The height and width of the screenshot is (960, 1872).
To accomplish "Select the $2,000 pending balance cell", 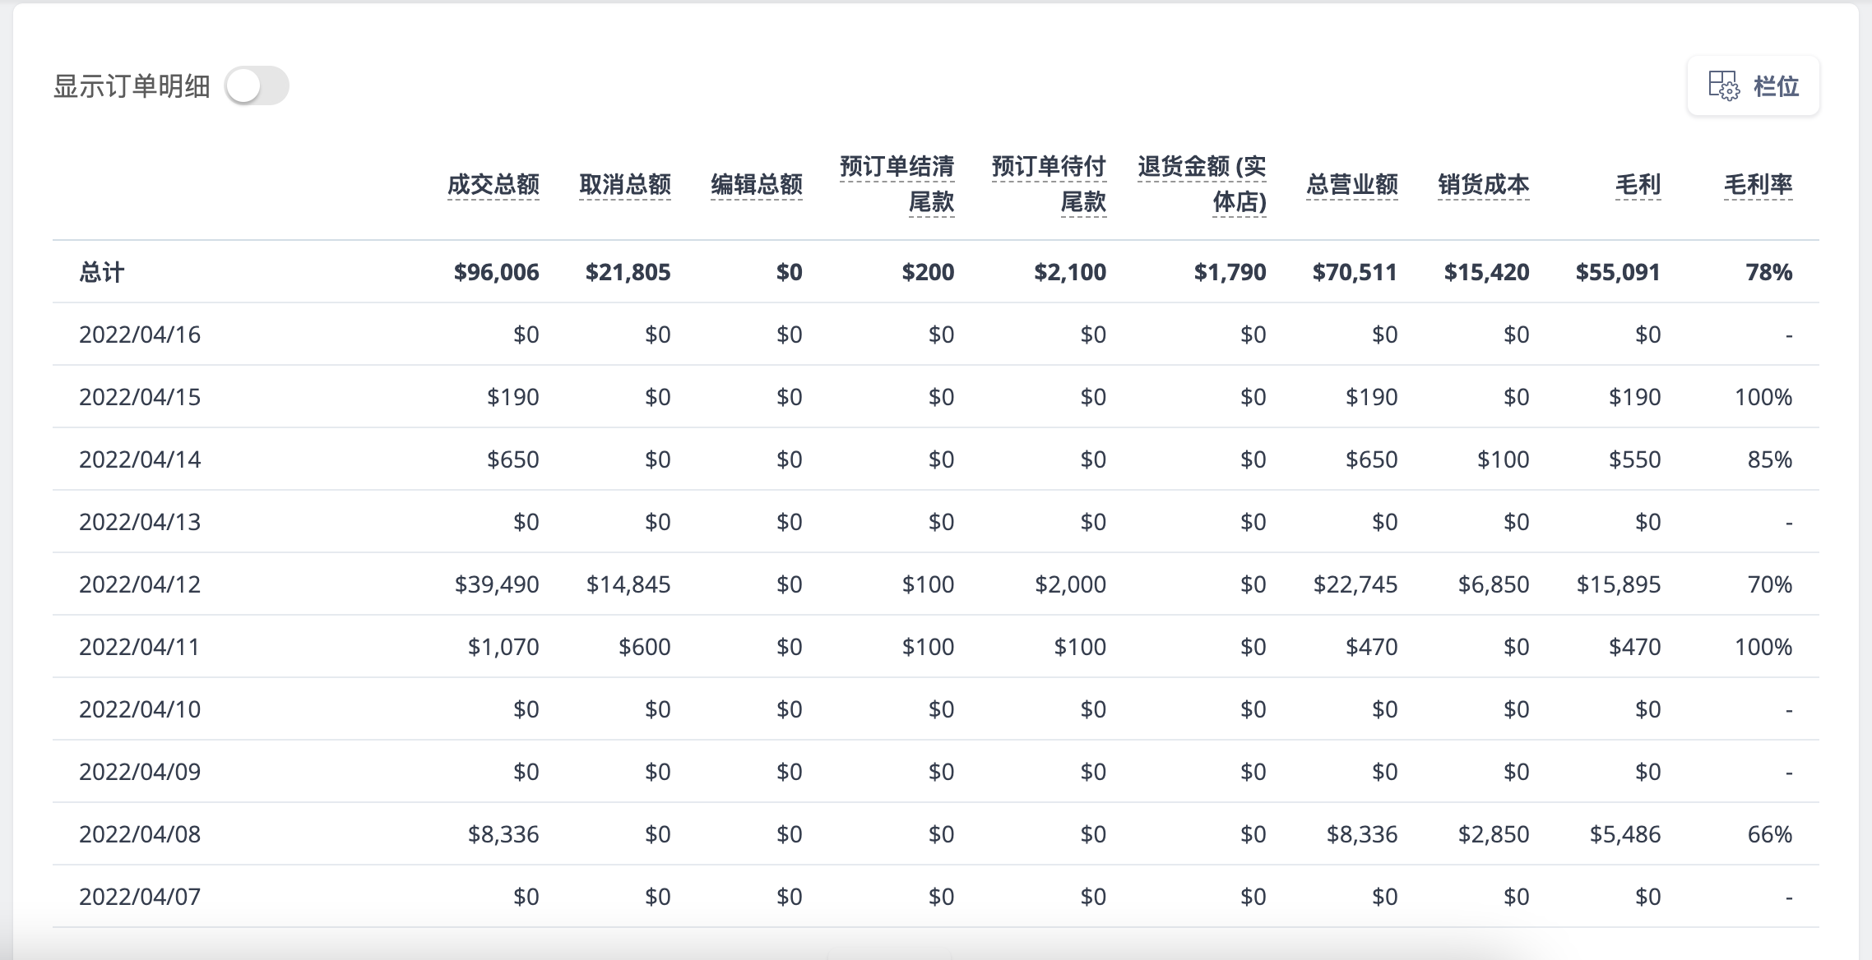I will 1071,584.
